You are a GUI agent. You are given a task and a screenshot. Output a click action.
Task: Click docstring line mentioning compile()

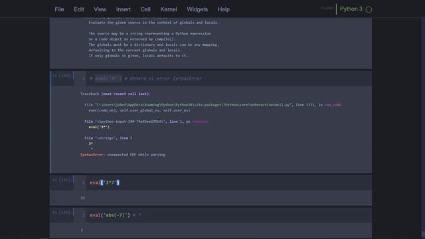132,39
